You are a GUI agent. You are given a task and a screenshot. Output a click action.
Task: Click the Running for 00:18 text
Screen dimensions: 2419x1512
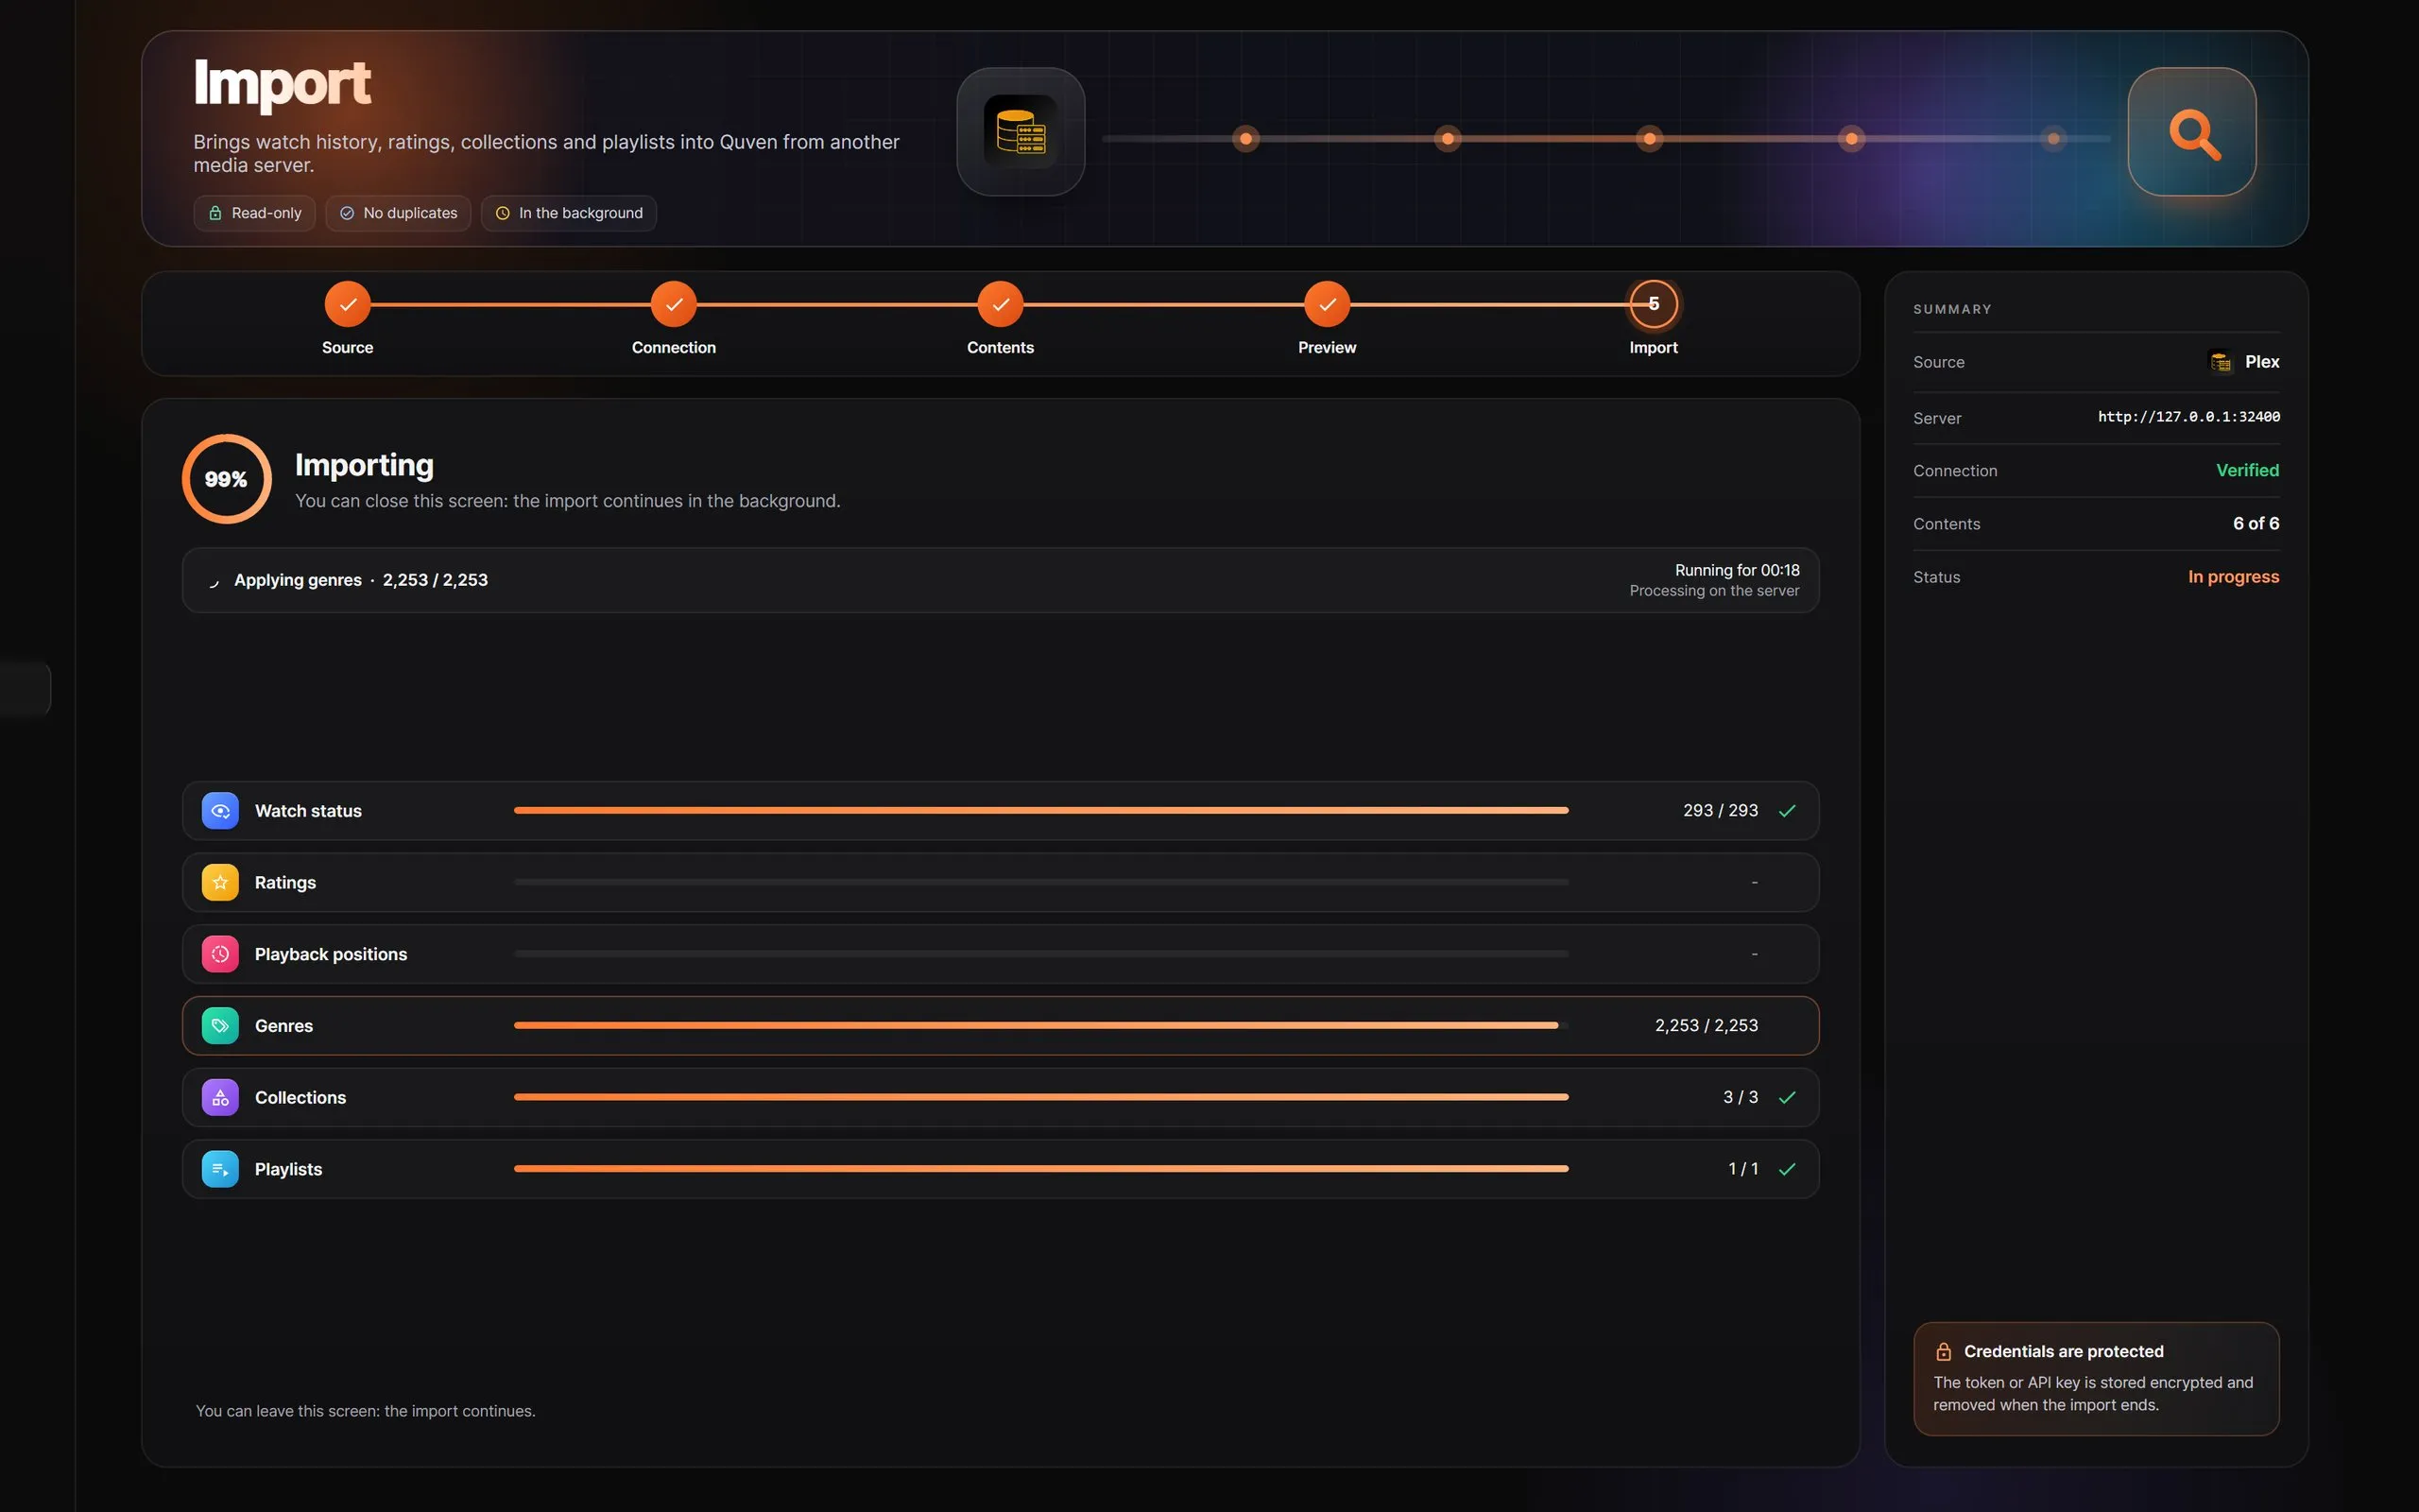coord(1738,570)
